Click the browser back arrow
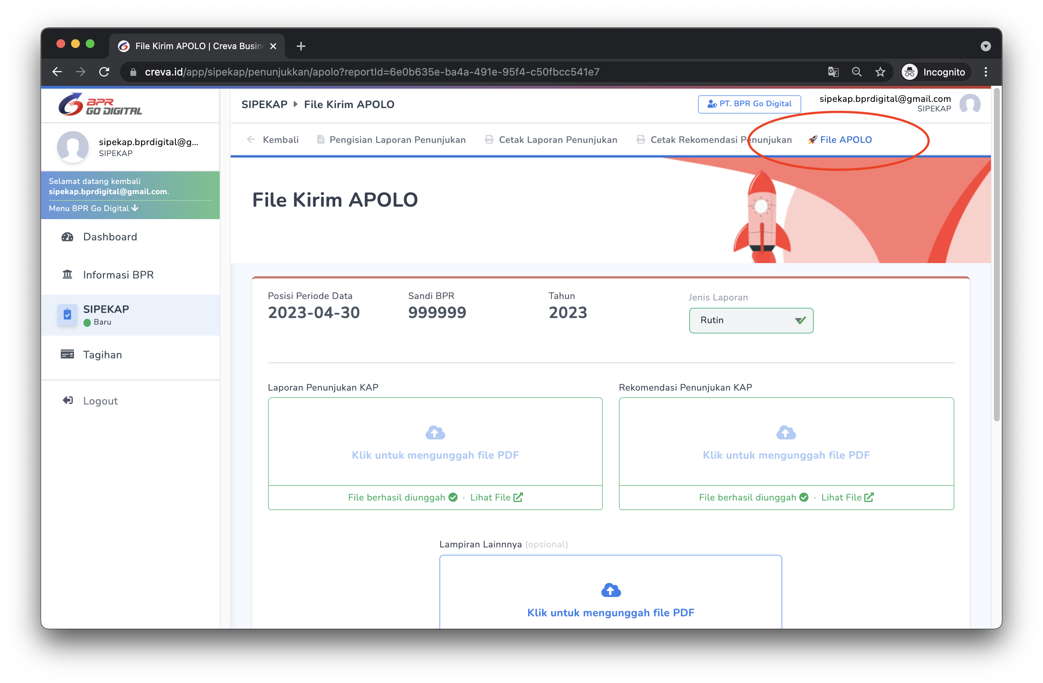 57,72
